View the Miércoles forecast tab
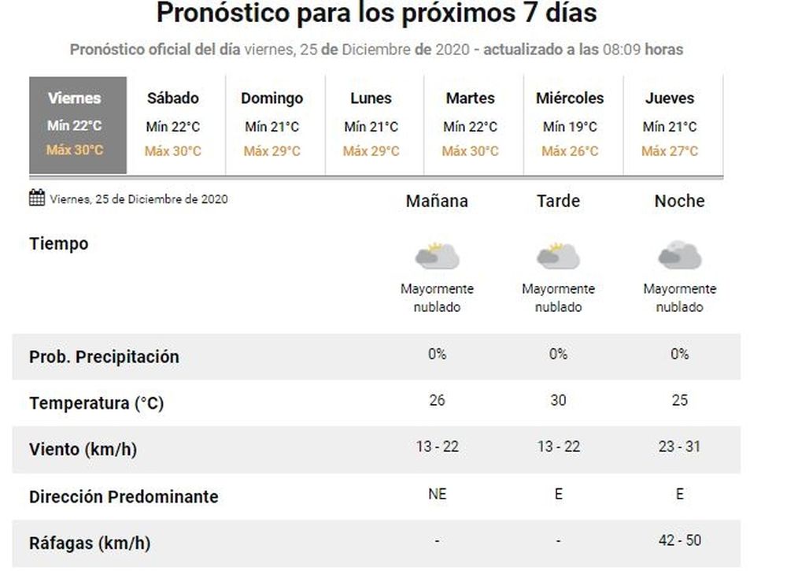Image resolution: width=787 pixels, height=571 pixels. coord(570,125)
